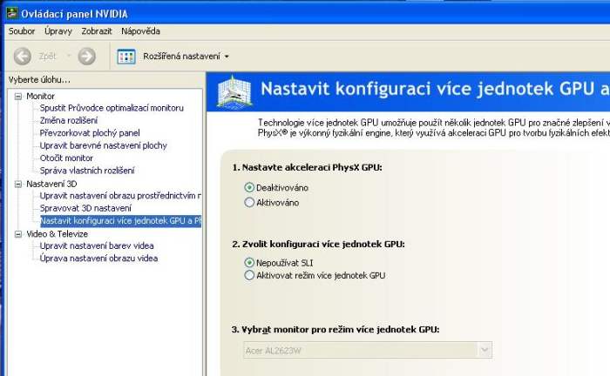The image size is (610, 376).
Task: Open Otočit monitor in the task tree
Action: (x=66, y=158)
